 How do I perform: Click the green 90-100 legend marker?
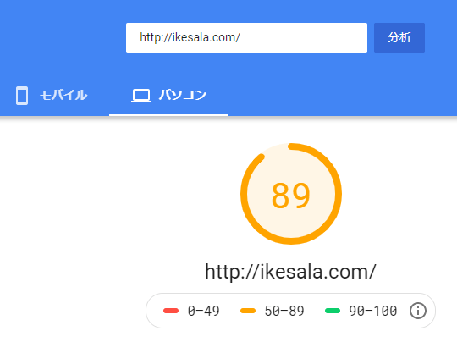(x=333, y=311)
